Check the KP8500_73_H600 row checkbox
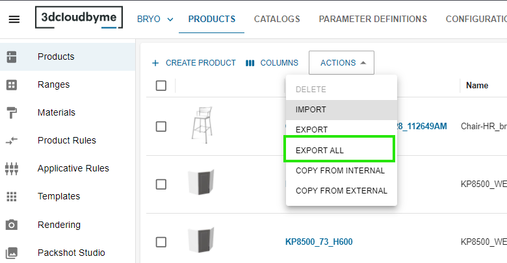The width and height of the screenshot is (507, 263). [161, 242]
